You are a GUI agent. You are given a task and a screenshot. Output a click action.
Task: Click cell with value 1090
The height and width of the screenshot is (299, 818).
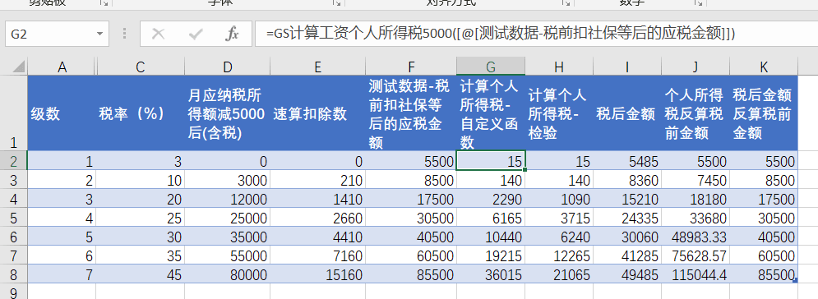pos(559,199)
